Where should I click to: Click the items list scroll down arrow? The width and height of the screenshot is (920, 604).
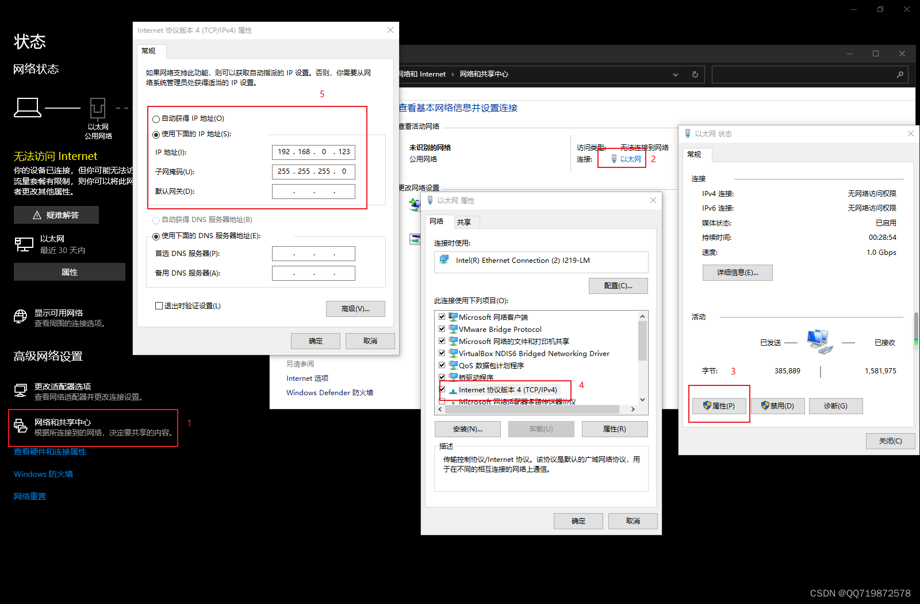[643, 400]
